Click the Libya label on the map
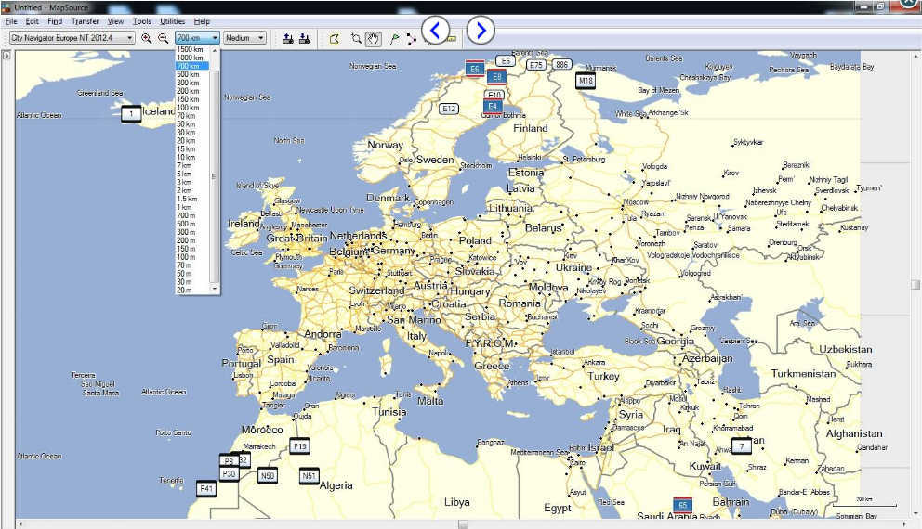The width and height of the screenshot is (922, 529). click(x=457, y=502)
